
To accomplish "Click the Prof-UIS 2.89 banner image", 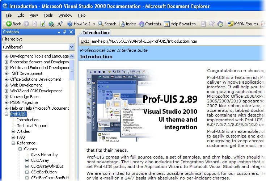I will 142,105.
